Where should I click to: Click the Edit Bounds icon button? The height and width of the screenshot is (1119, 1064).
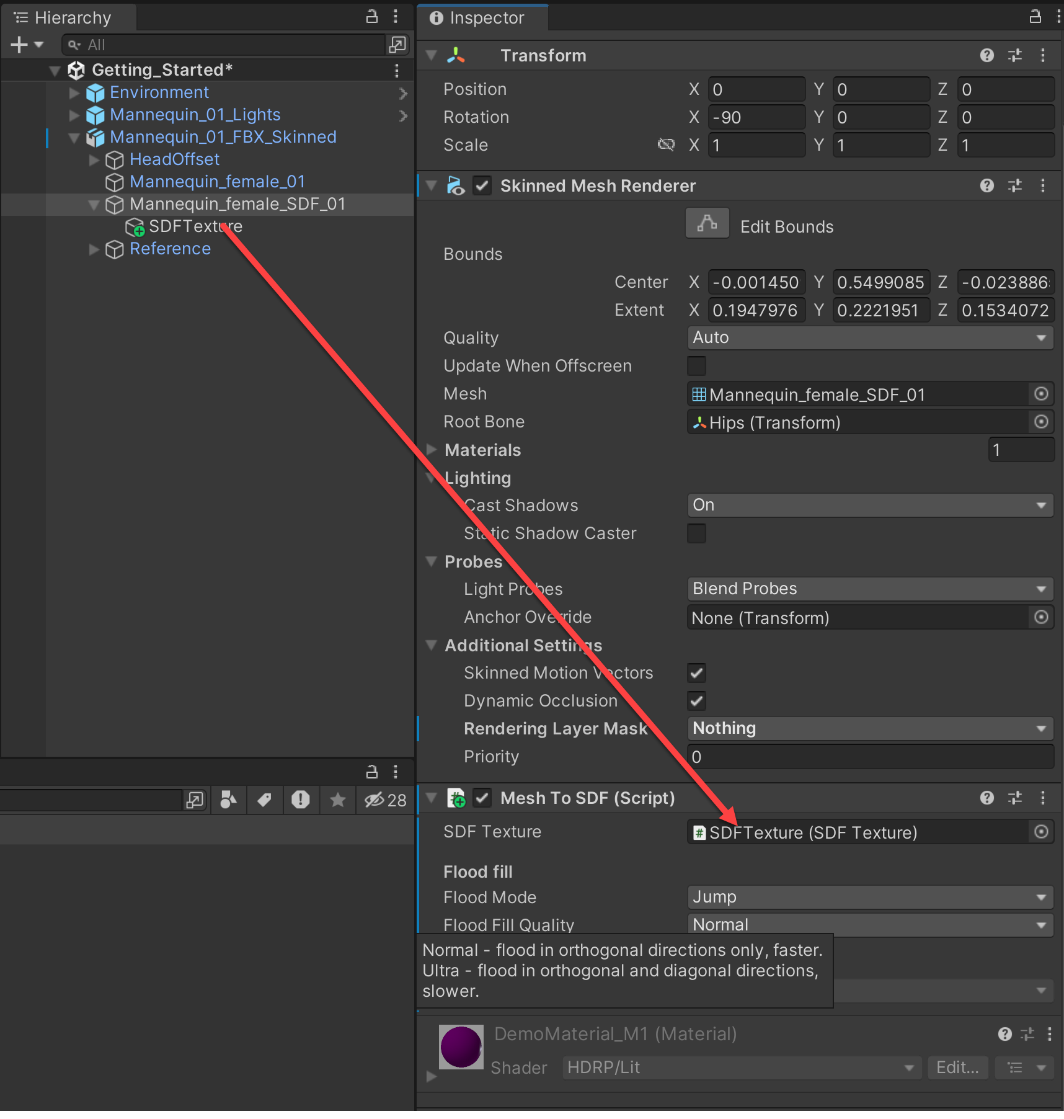pyautogui.click(x=707, y=224)
